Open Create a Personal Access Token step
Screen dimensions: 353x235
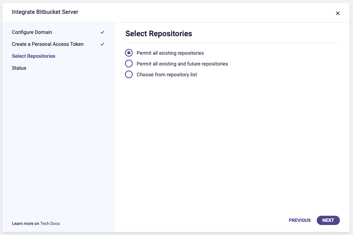tap(48, 44)
